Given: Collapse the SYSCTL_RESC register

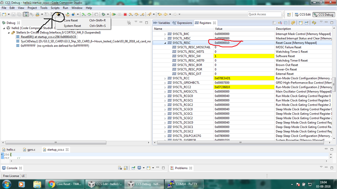Looking at the screenshot, I should point(165,43).
